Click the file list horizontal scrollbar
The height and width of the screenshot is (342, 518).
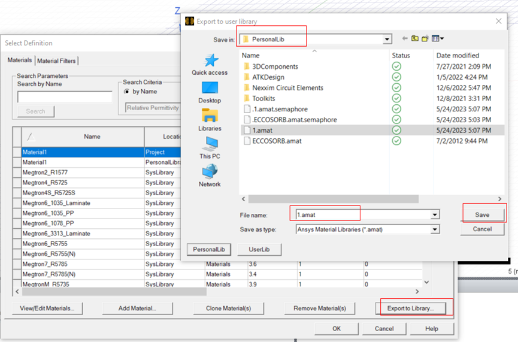(x=334, y=199)
